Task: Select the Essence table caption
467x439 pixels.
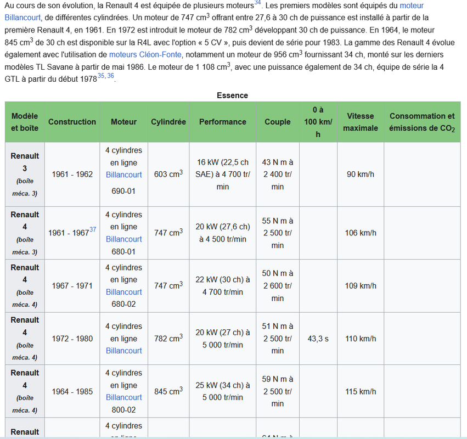Action: coord(232,95)
